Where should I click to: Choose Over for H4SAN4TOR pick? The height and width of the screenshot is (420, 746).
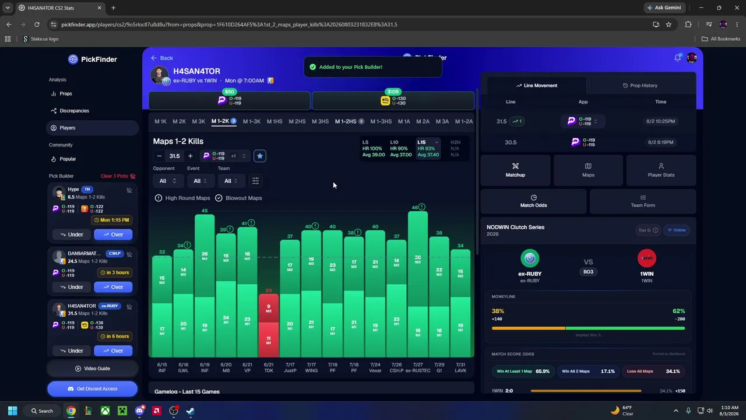coord(112,351)
